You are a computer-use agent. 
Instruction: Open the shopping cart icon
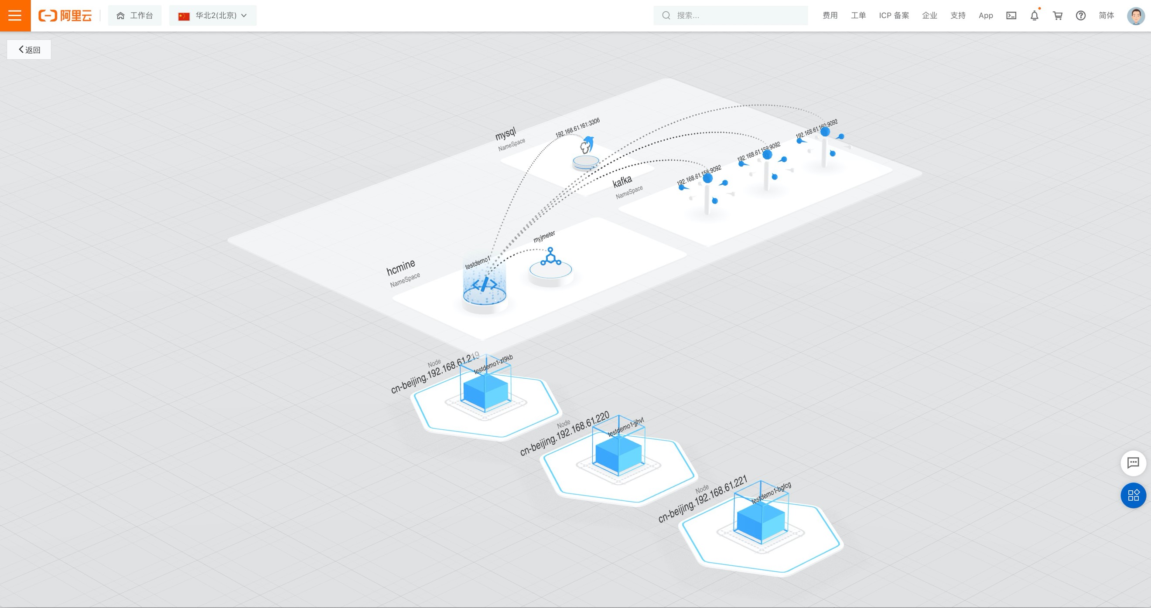(1058, 16)
